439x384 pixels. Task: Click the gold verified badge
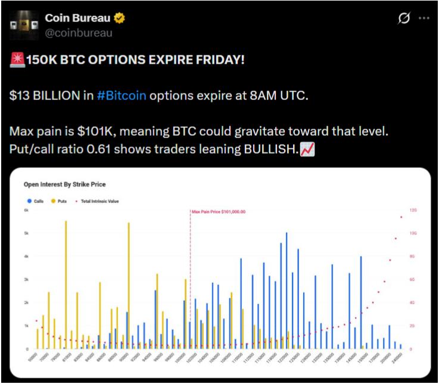tap(120, 18)
